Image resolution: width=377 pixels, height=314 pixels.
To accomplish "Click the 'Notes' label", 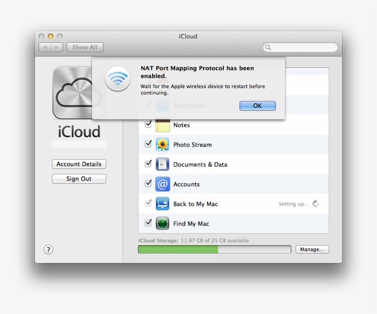I will [182, 125].
